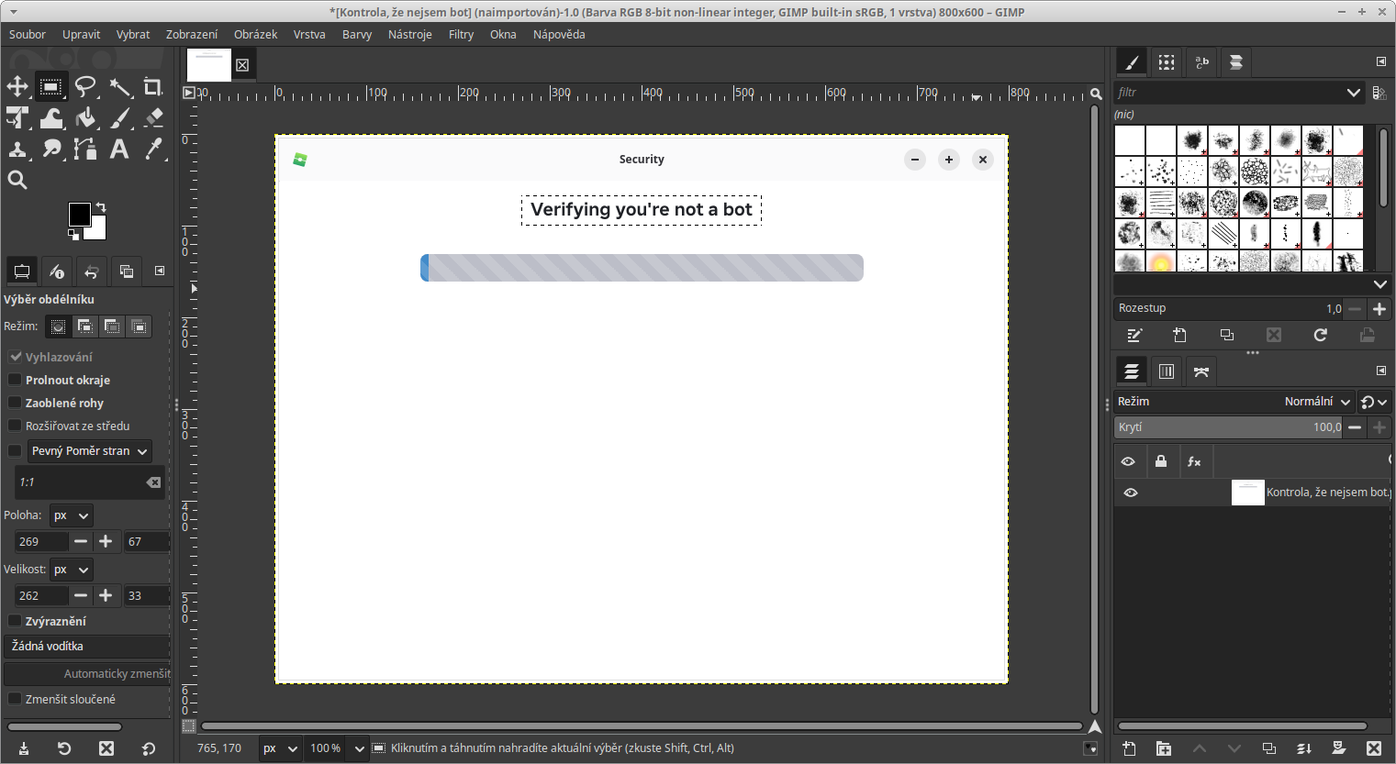Enable the Prolnout okraje checkbox
This screenshot has height=764, width=1396.
tap(15, 380)
